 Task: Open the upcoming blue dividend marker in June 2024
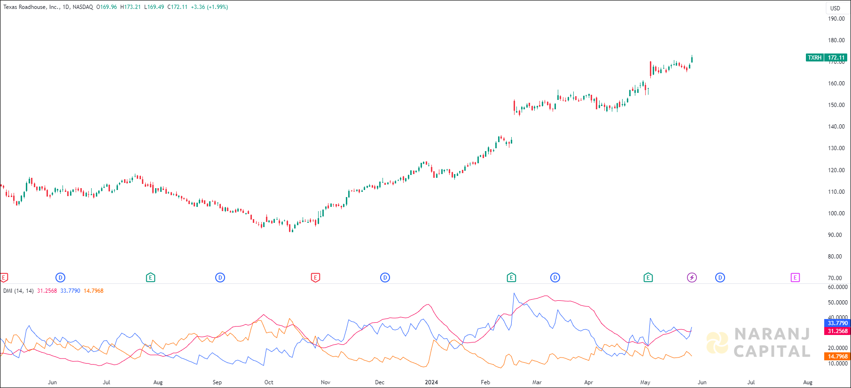[x=720, y=278]
